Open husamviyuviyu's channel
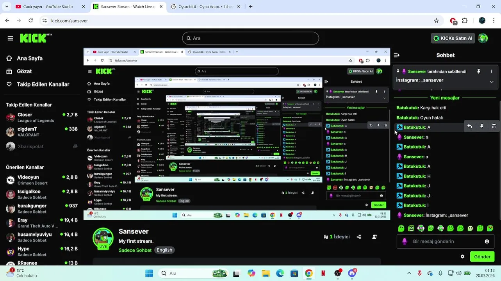The width and height of the screenshot is (501, 281). pos(41,237)
